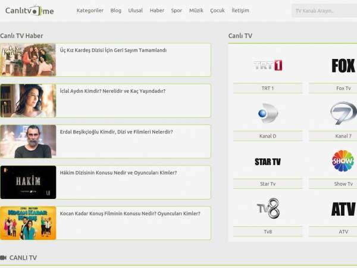Open the Kanal D channel logo
Screen dimensions: 357x268
click(268, 113)
